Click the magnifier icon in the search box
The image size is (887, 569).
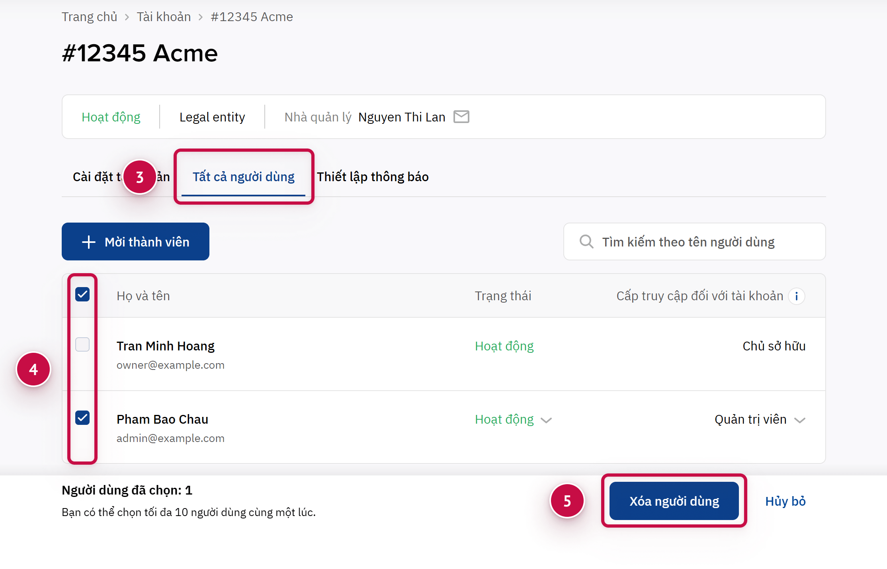(586, 242)
